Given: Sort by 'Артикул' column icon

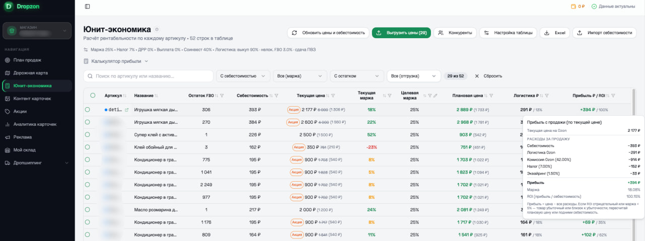Looking at the screenshot, I should point(125,96).
